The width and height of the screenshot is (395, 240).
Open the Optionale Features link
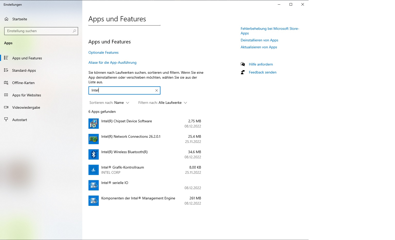(x=103, y=52)
